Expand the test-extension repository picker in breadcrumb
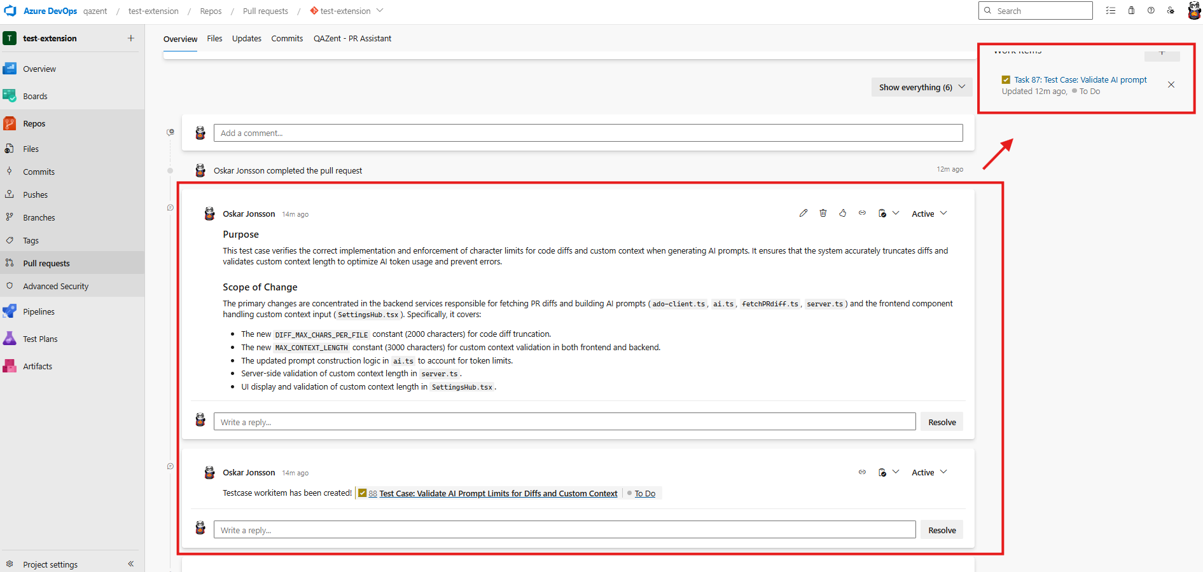 coord(380,11)
